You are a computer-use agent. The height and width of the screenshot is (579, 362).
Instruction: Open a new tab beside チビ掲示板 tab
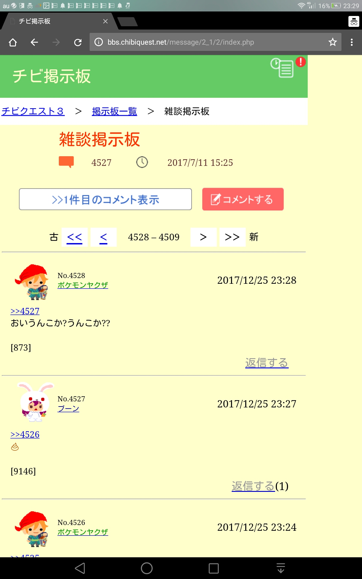[x=128, y=22]
